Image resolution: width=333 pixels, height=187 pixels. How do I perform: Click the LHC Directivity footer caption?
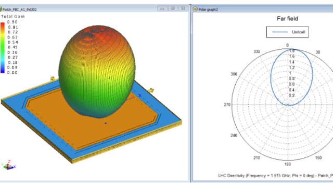tap(275, 176)
